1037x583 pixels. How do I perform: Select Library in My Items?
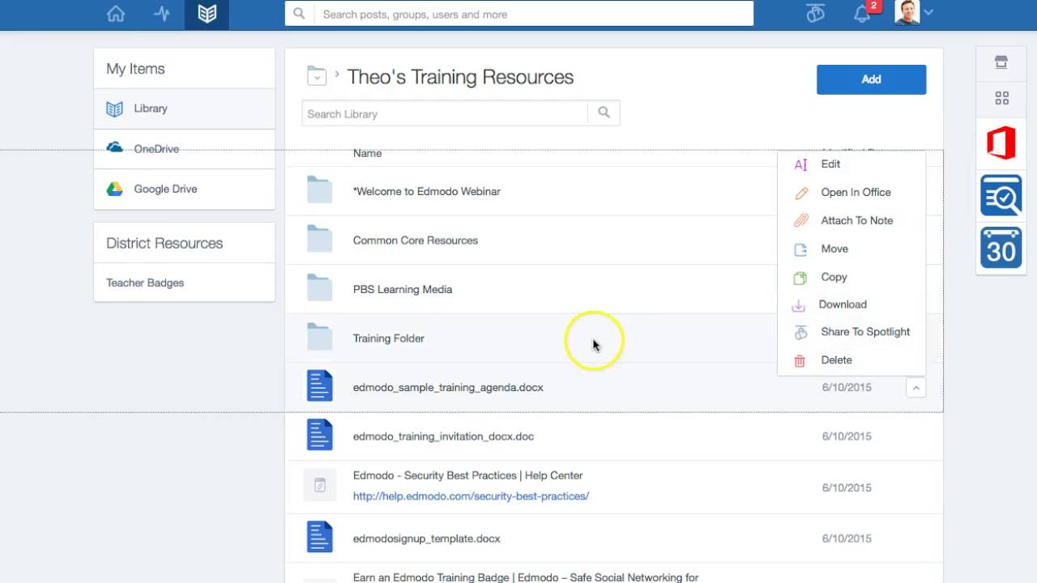[x=185, y=109]
